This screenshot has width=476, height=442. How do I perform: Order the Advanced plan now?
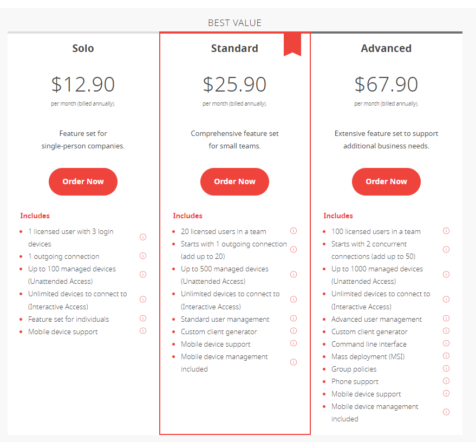pyautogui.click(x=386, y=181)
